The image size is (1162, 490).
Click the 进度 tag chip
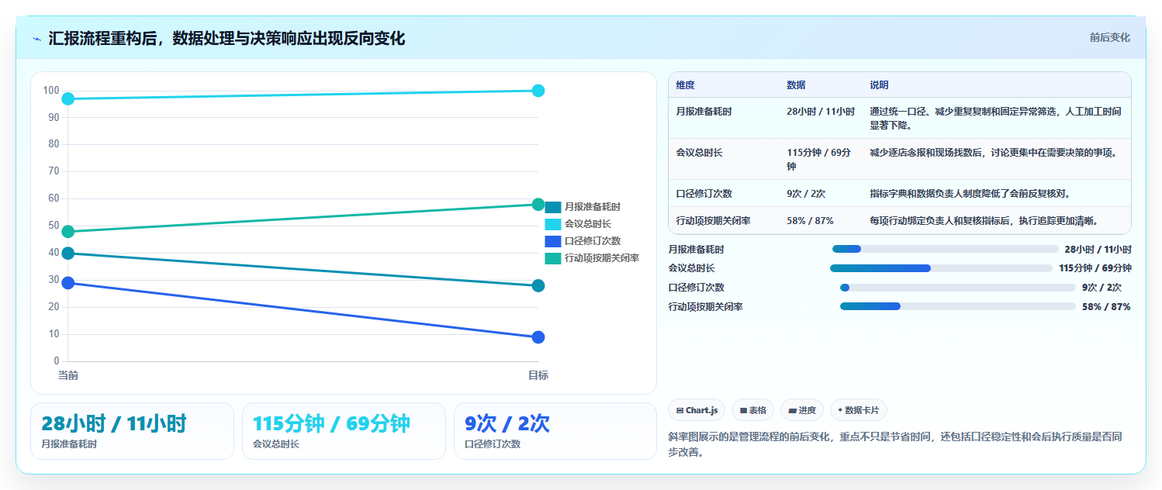pos(802,410)
